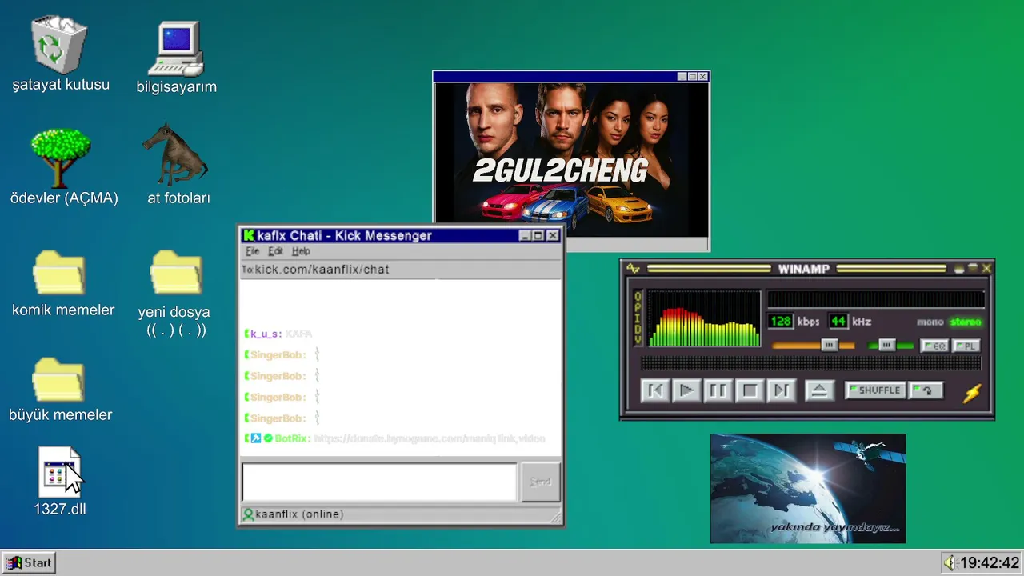This screenshot has width=1024, height=576.
Task: Select the 1327.dll file icon
Action: click(59, 472)
